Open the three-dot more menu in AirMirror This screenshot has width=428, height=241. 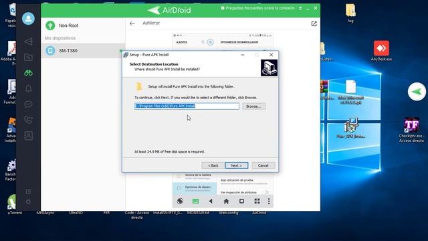269,202
